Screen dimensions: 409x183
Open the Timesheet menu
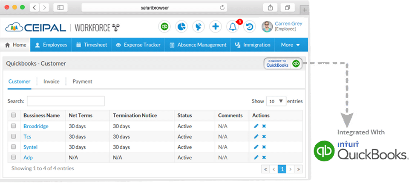click(x=91, y=45)
